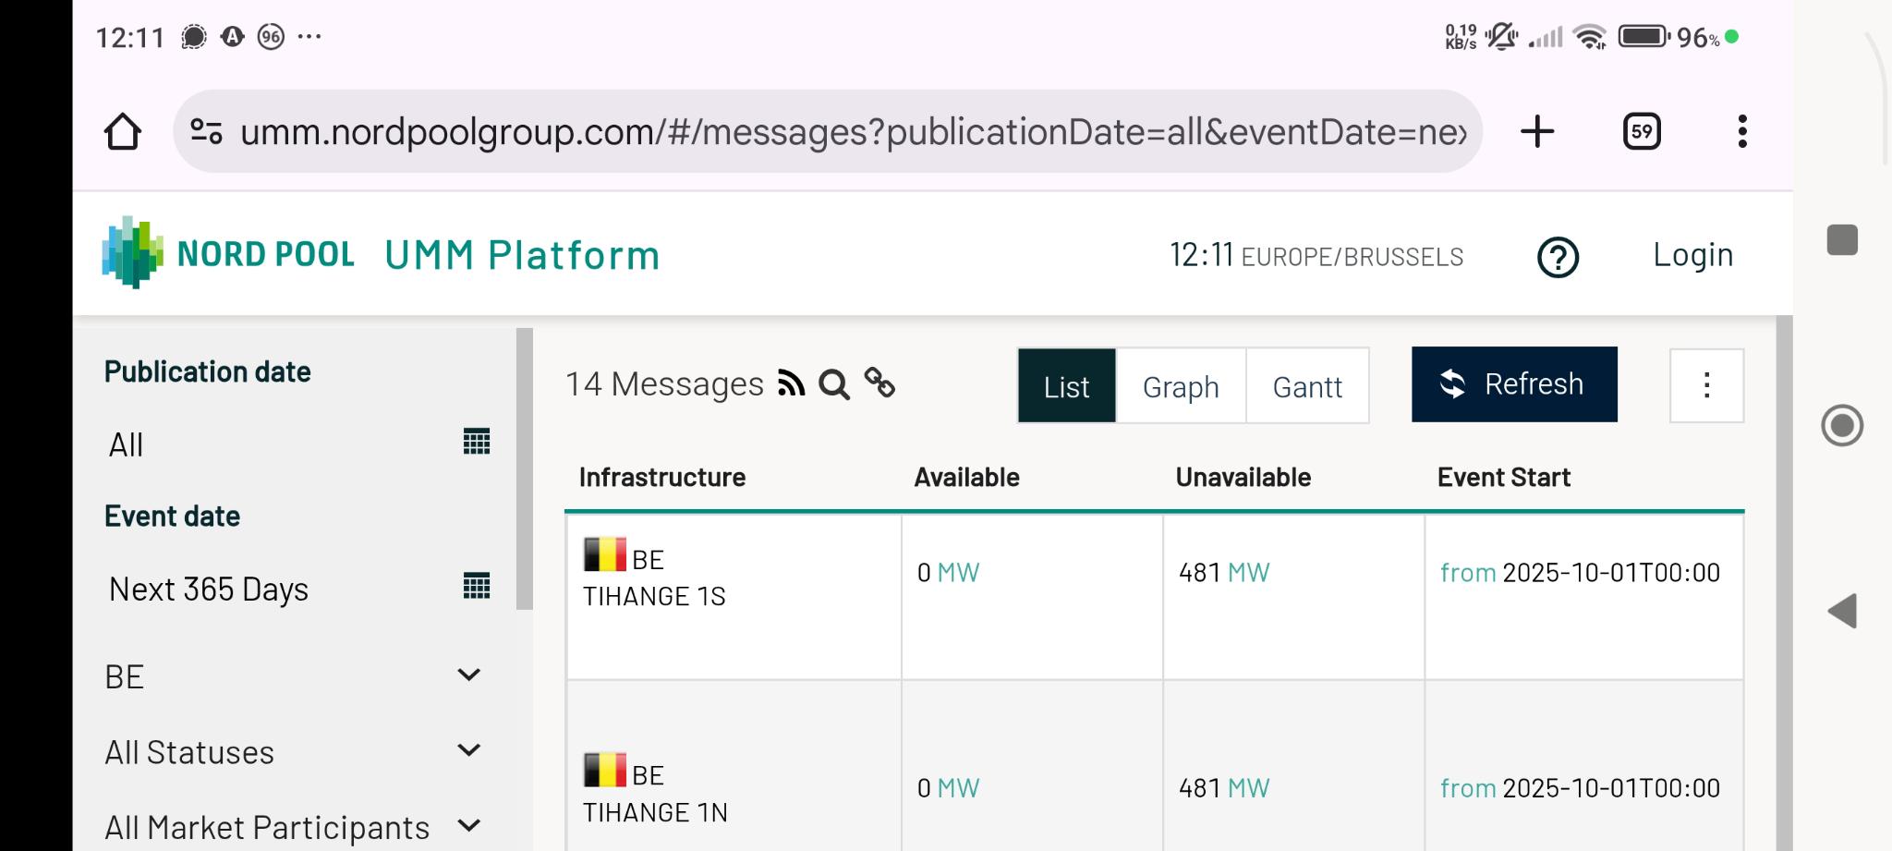Switch to the Gantt view tab
Screen dimensions: 1892x851
(1307, 386)
